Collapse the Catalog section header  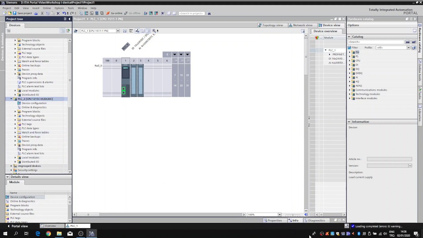(349, 37)
